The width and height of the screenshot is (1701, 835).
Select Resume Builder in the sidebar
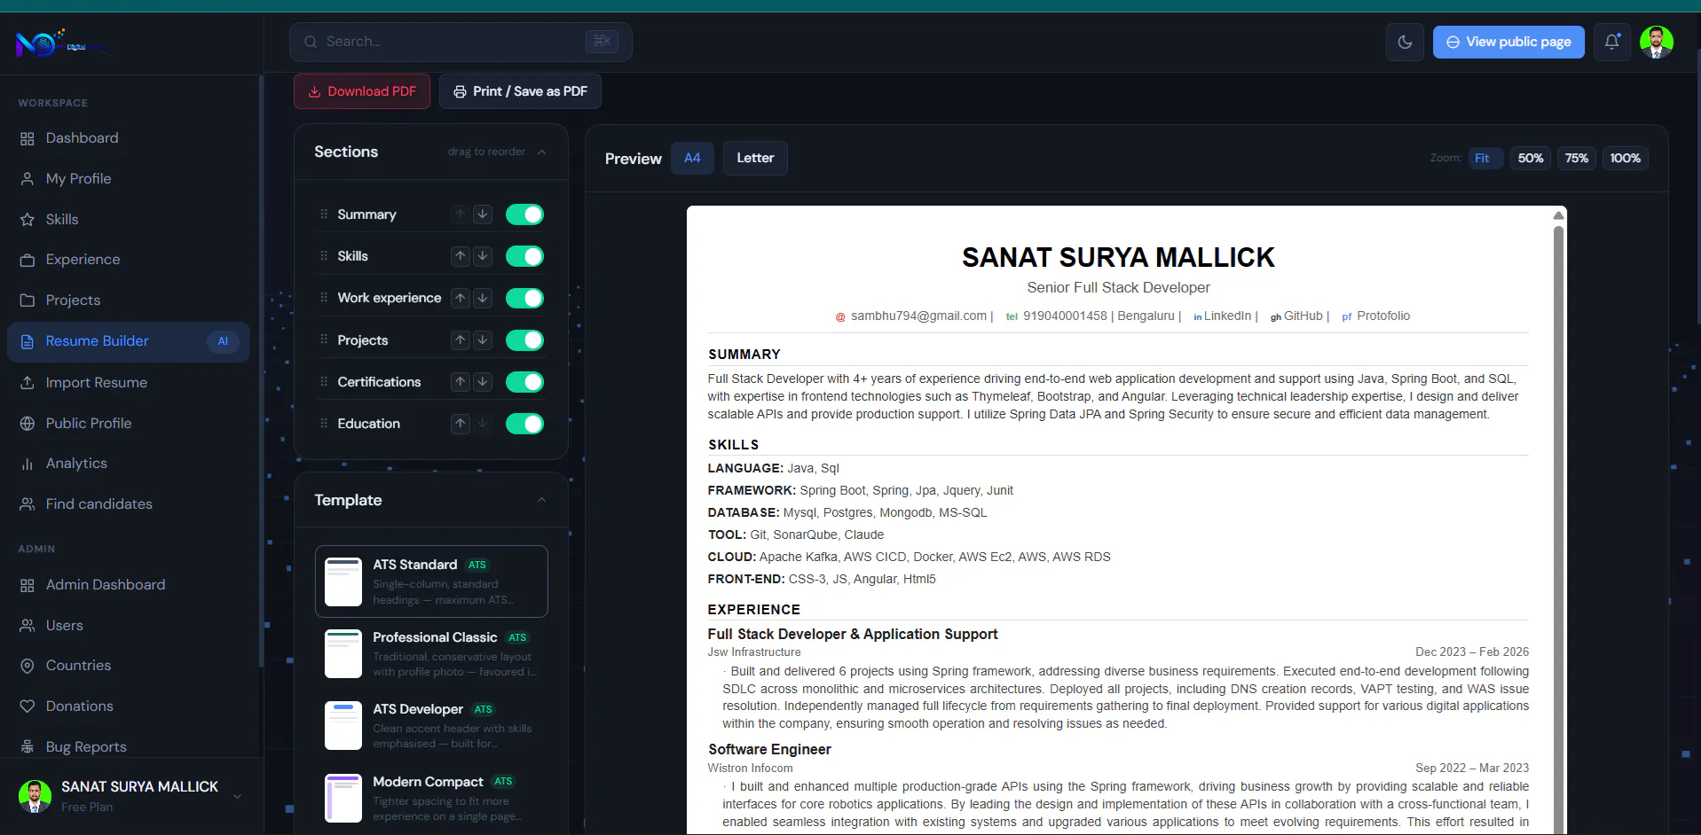[x=129, y=341]
